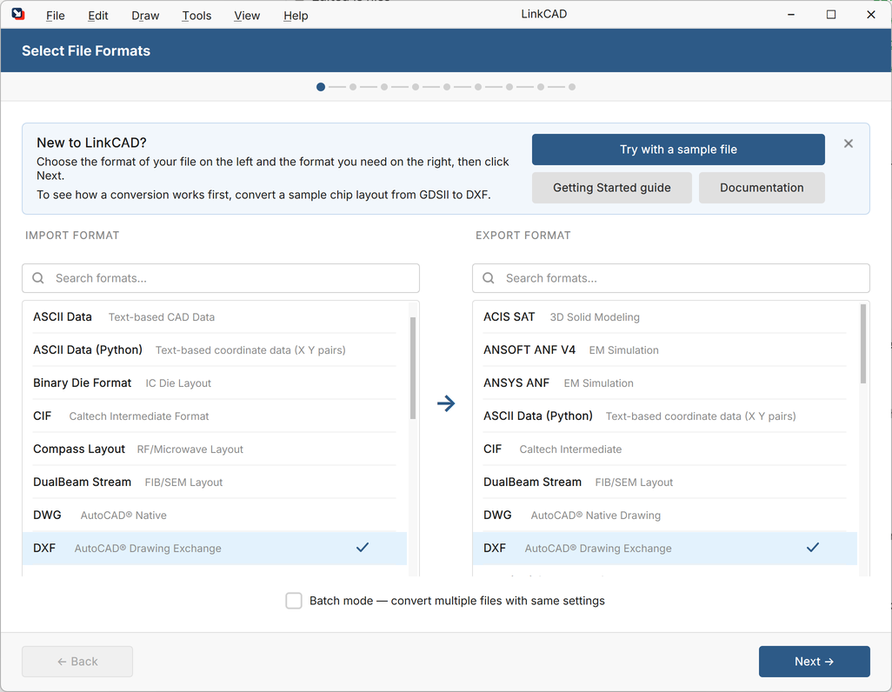Click the import search magnifier icon
Viewport: 892px width, 692px height.
(38, 277)
